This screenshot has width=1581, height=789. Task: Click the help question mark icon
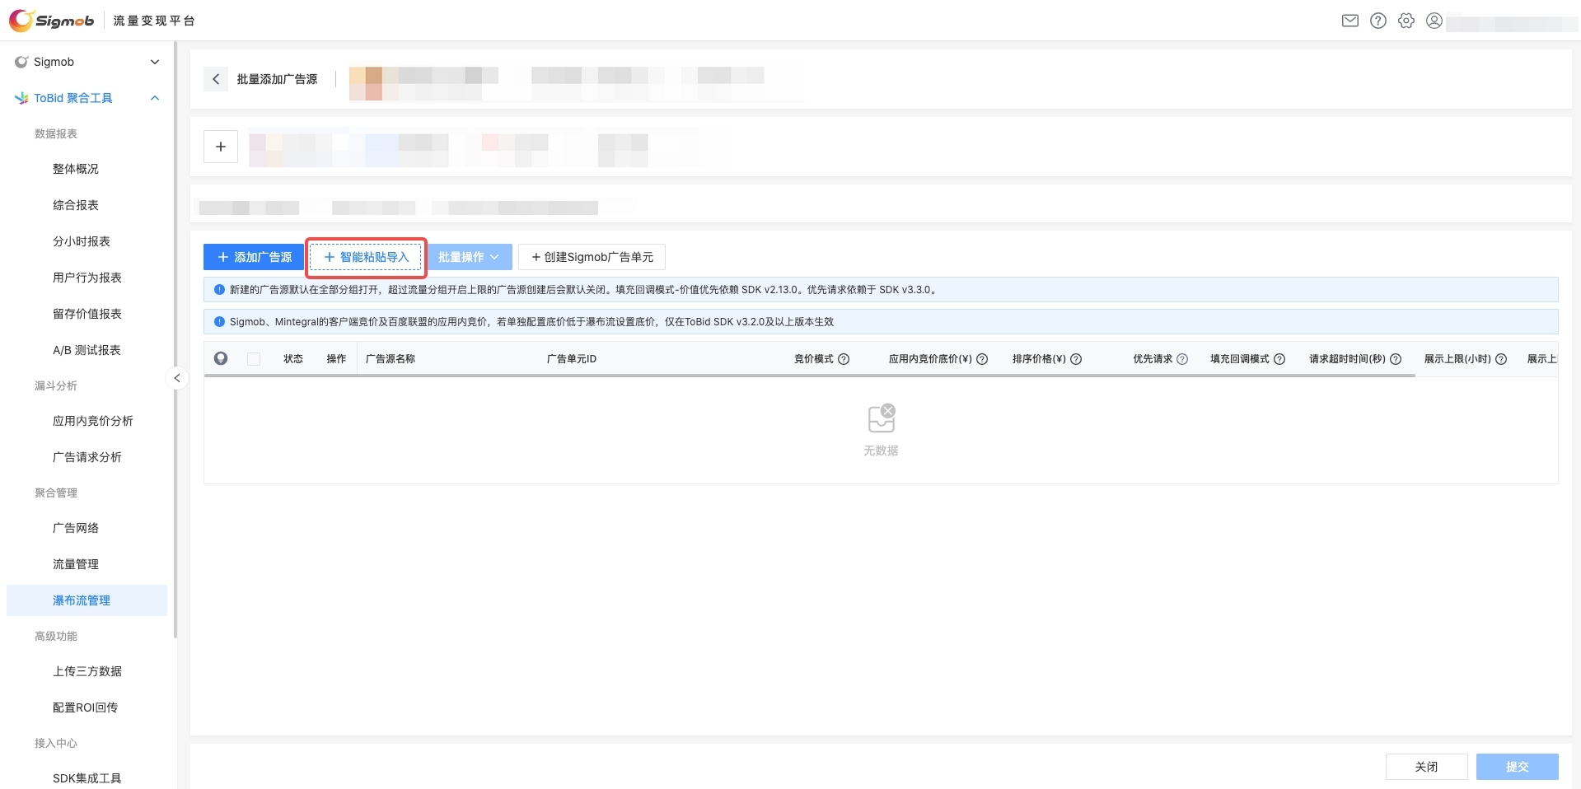tap(1378, 21)
